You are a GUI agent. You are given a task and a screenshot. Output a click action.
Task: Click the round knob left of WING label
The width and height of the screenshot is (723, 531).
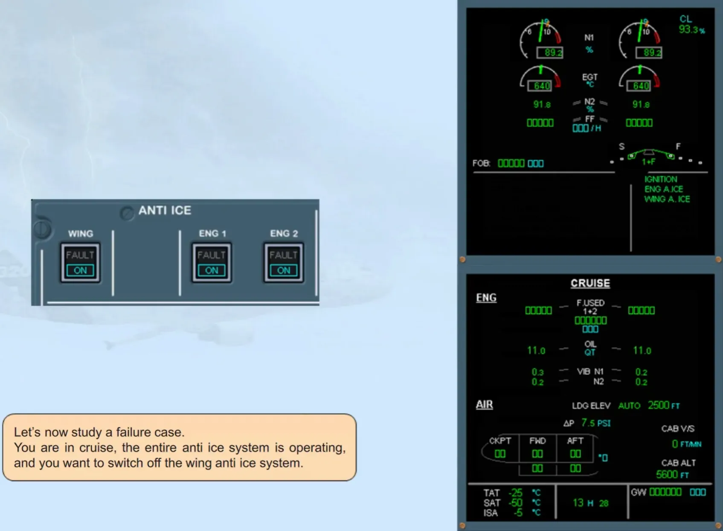(x=42, y=229)
